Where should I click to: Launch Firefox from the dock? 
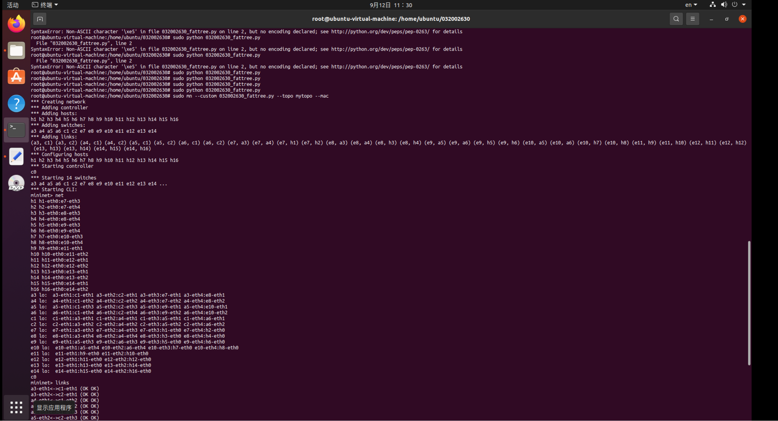pos(16,24)
